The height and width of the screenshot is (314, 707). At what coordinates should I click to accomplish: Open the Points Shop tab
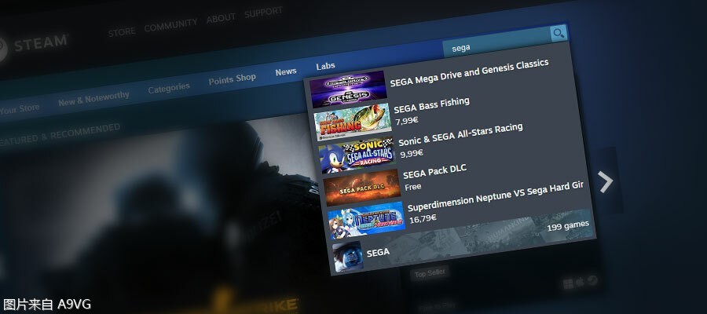coord(232,80)
